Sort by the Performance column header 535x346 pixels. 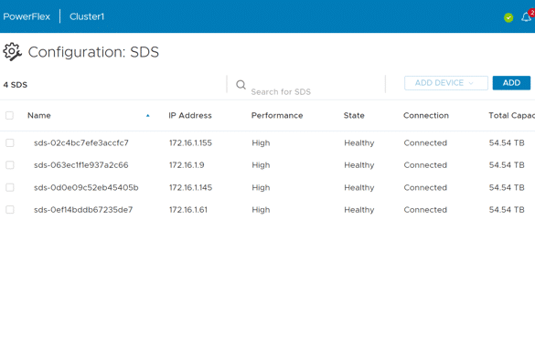(277, 115)
